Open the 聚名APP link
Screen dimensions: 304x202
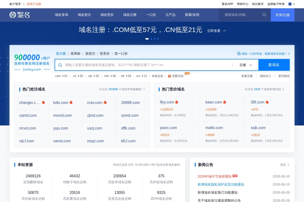click(227, 4)
